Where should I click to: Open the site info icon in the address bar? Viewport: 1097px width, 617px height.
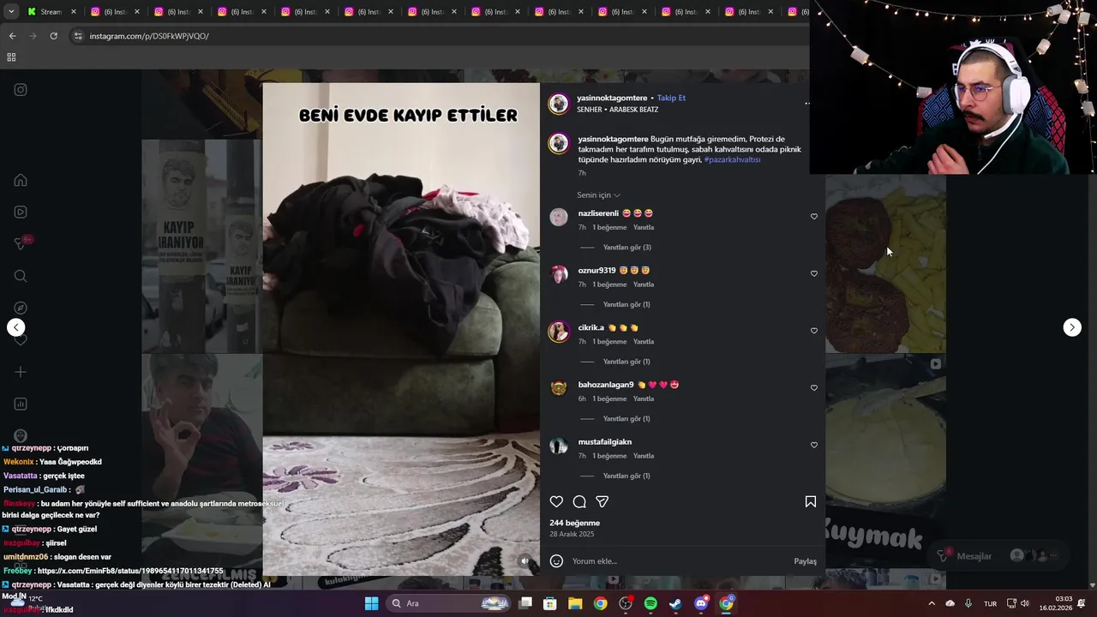78,36
